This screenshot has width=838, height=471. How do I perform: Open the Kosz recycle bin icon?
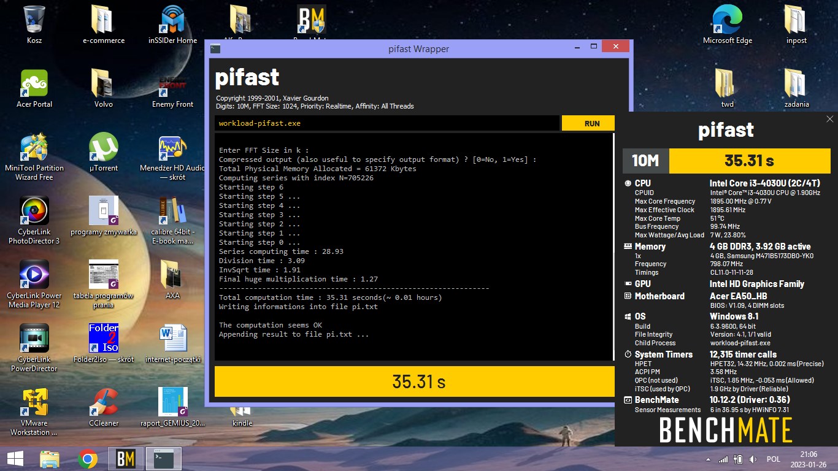(34, 25)
